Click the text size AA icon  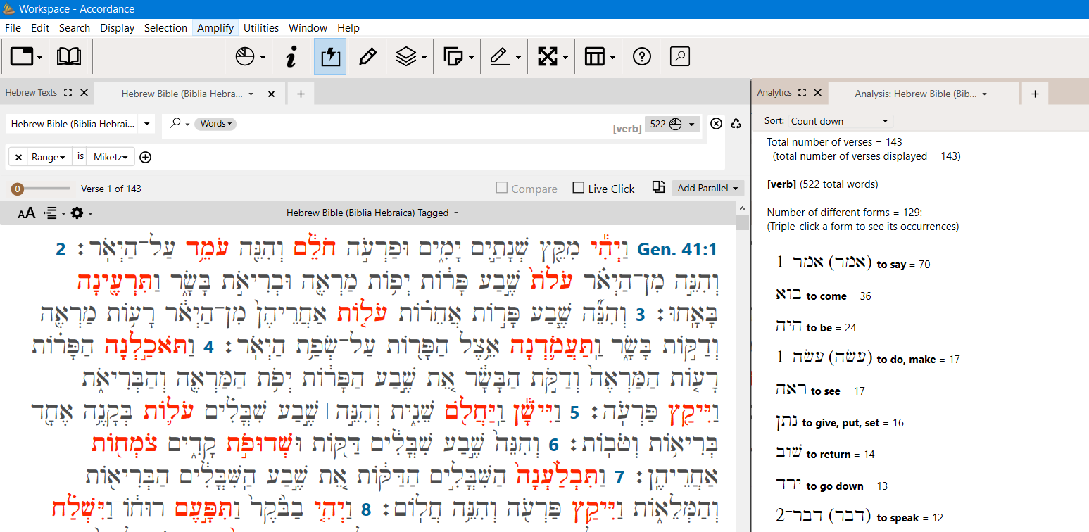26,213
